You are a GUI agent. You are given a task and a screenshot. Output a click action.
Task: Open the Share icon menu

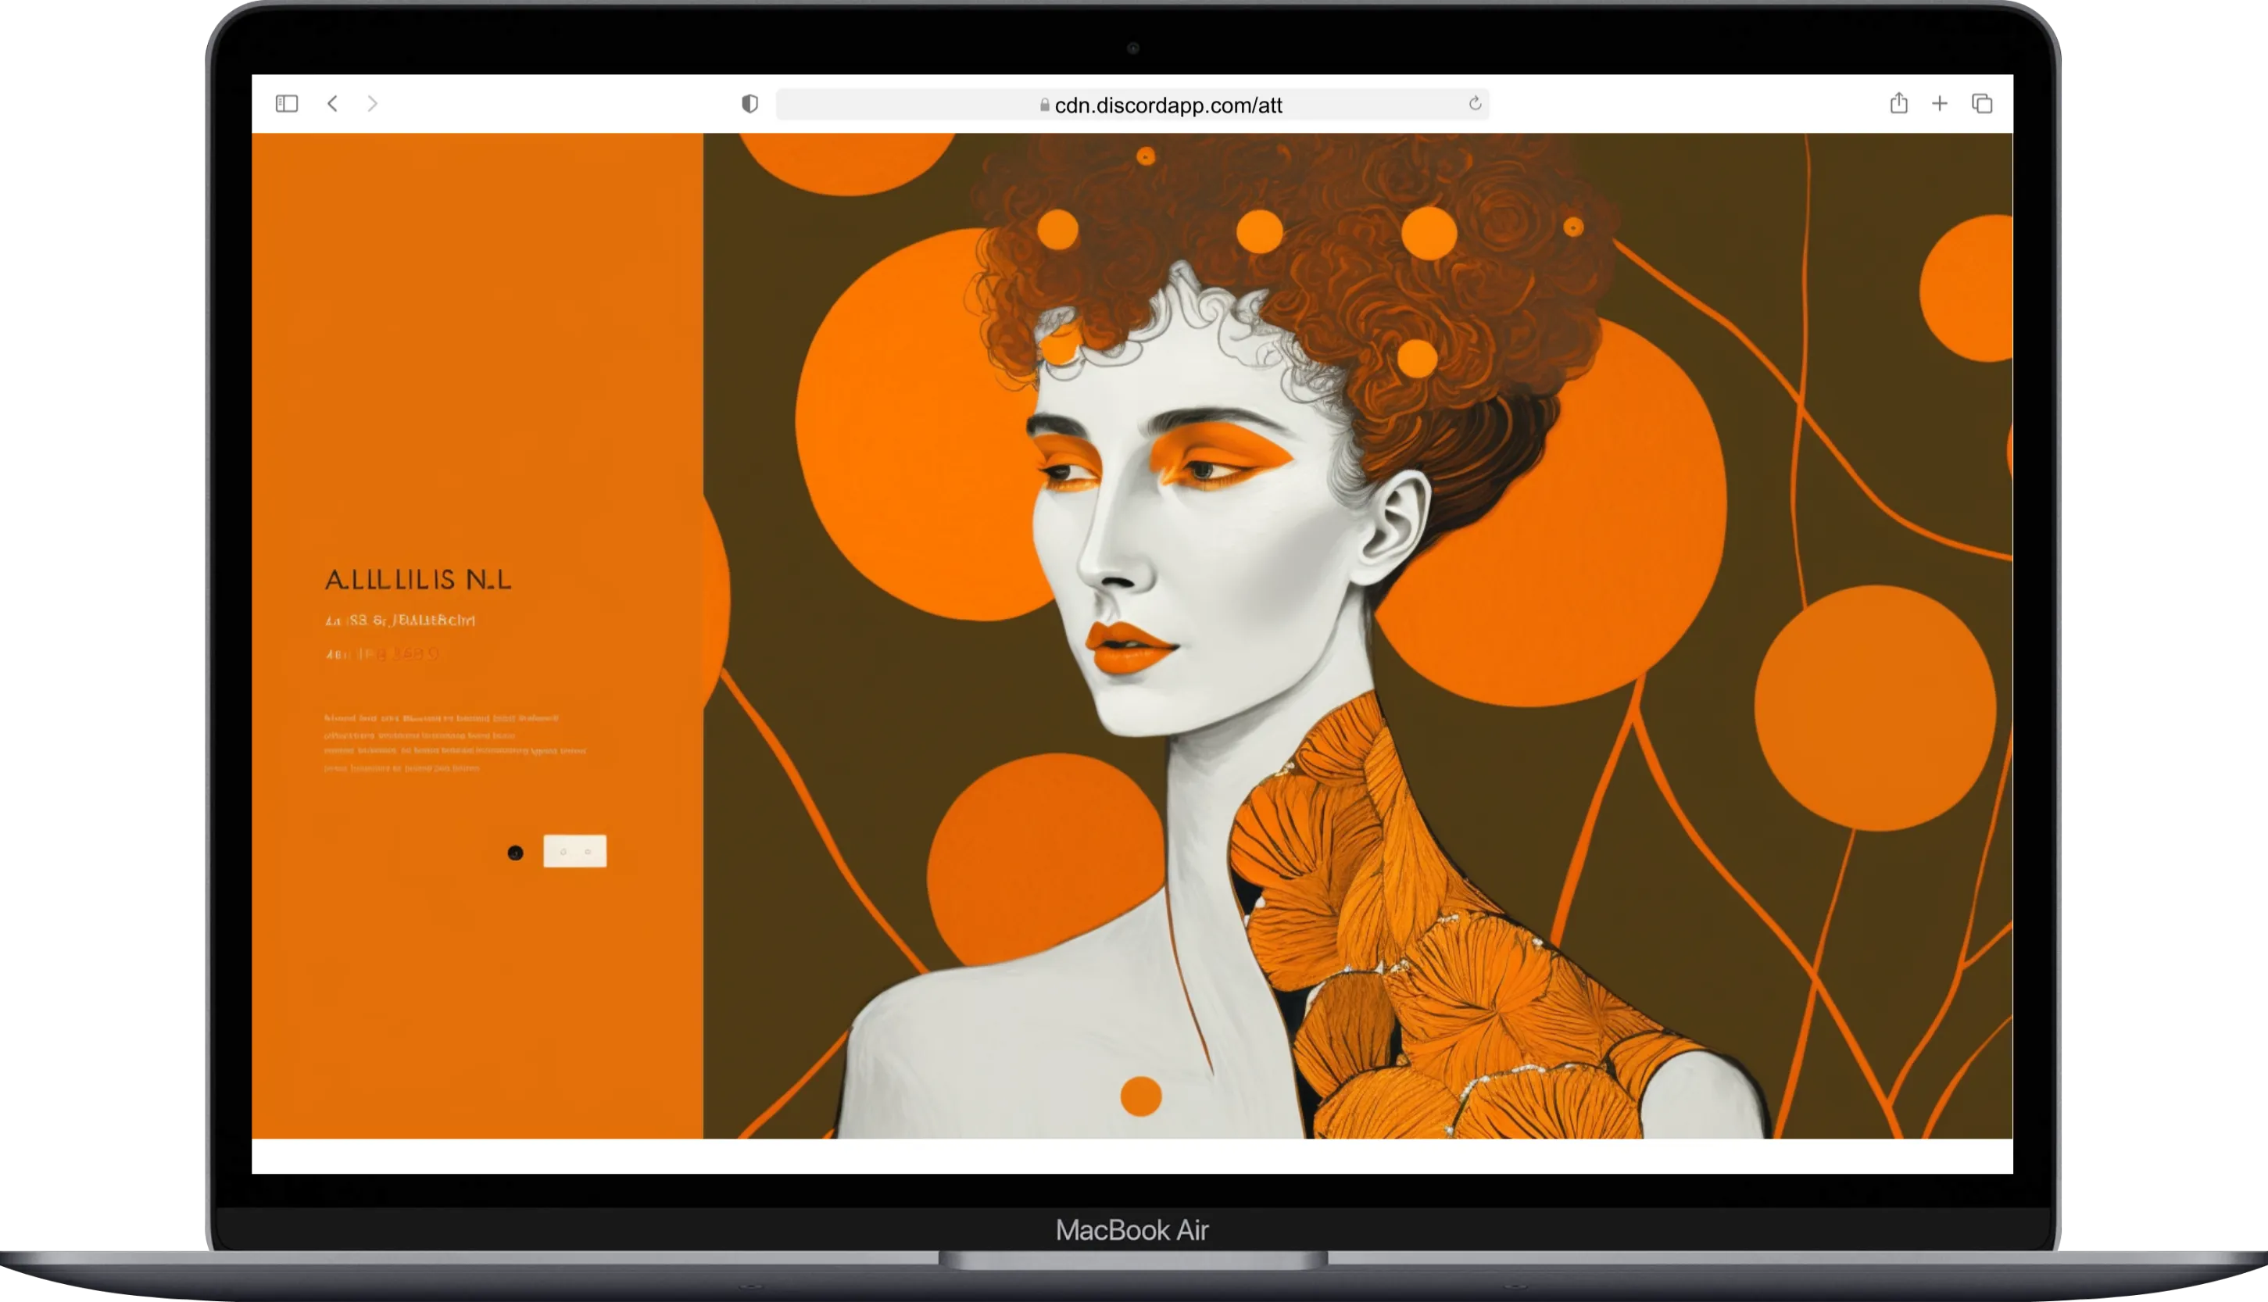click(1899, 103)
